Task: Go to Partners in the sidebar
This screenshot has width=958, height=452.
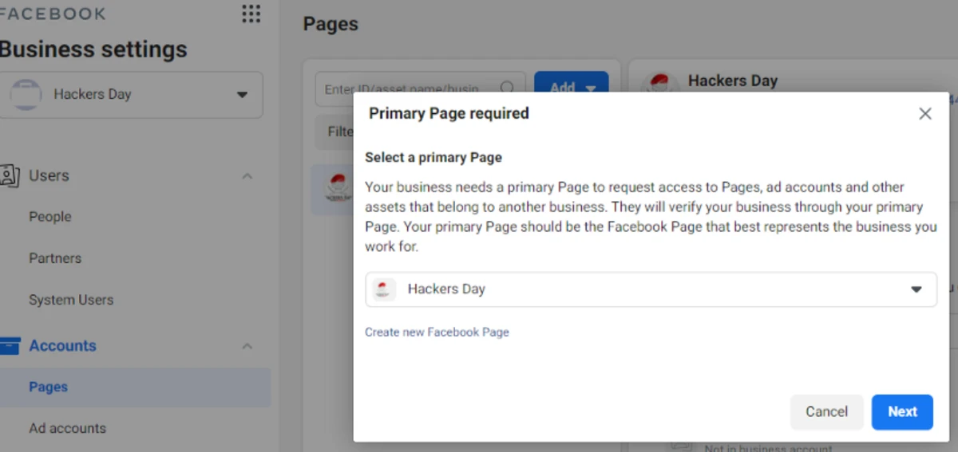Action: pyautogui.click(x=55, y=258)
